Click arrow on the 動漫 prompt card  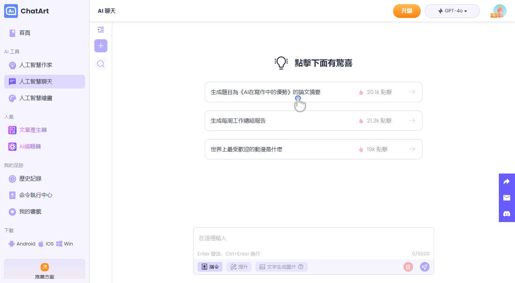412,149
